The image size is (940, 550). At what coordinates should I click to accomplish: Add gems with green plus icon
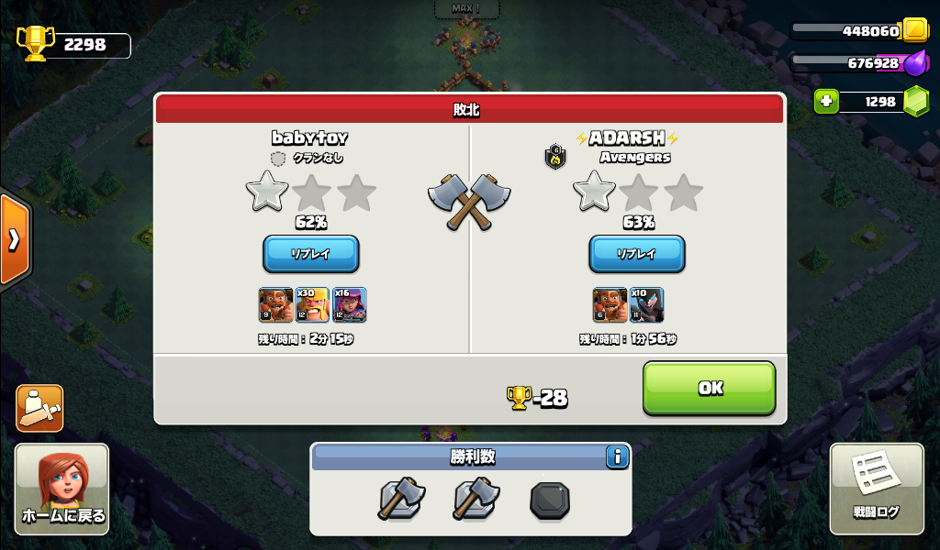[x=826, y=101]
